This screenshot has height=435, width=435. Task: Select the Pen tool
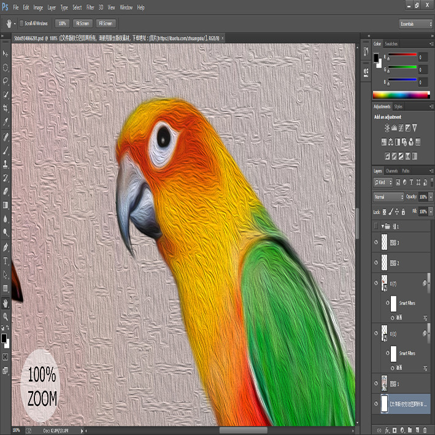[6, 247]
